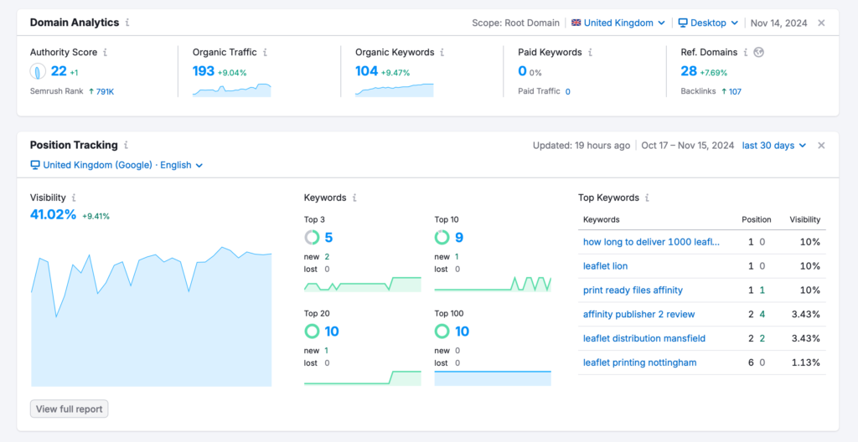Click the Keywords column header in Top Keywords

click(602, 219)
